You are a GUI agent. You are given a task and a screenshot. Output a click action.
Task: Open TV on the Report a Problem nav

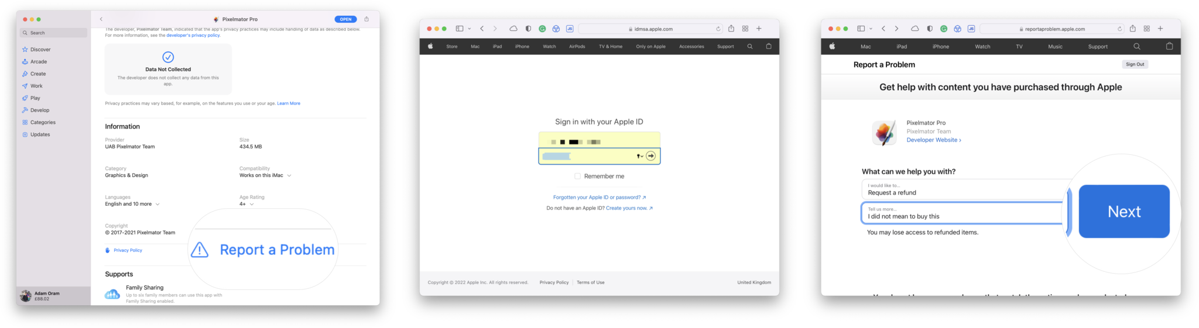click(1019, 46)
